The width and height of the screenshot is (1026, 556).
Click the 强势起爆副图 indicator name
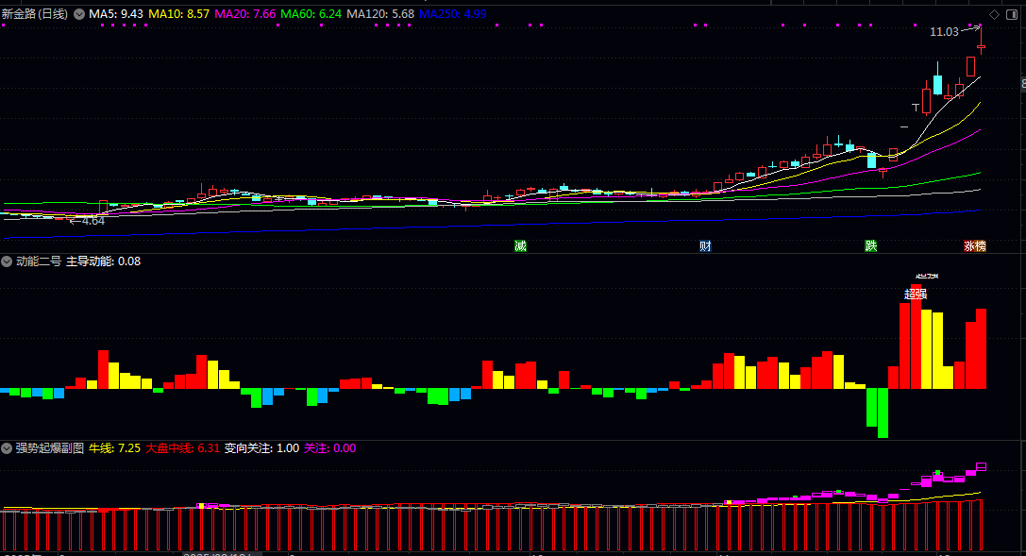[x=50, y=448]
